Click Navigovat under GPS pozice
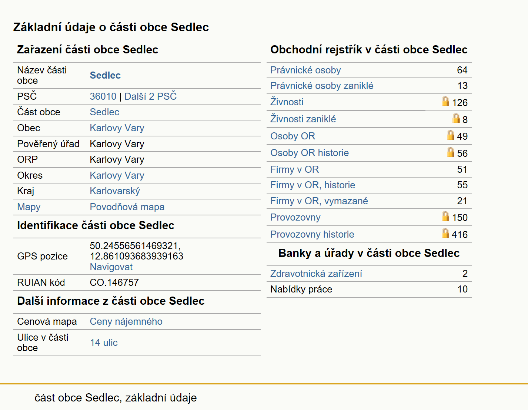The height and width of the screenshot is (410, 528). pyautogui.click(x=111, y=267)
